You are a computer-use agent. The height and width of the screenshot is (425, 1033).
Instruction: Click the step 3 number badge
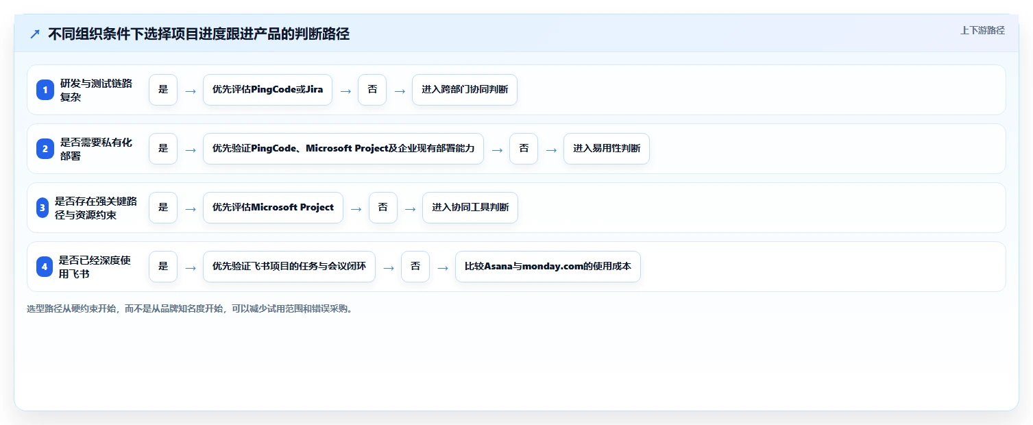42,208
